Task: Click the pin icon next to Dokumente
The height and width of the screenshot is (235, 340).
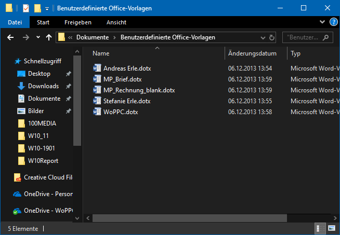Action: [68, 99]
